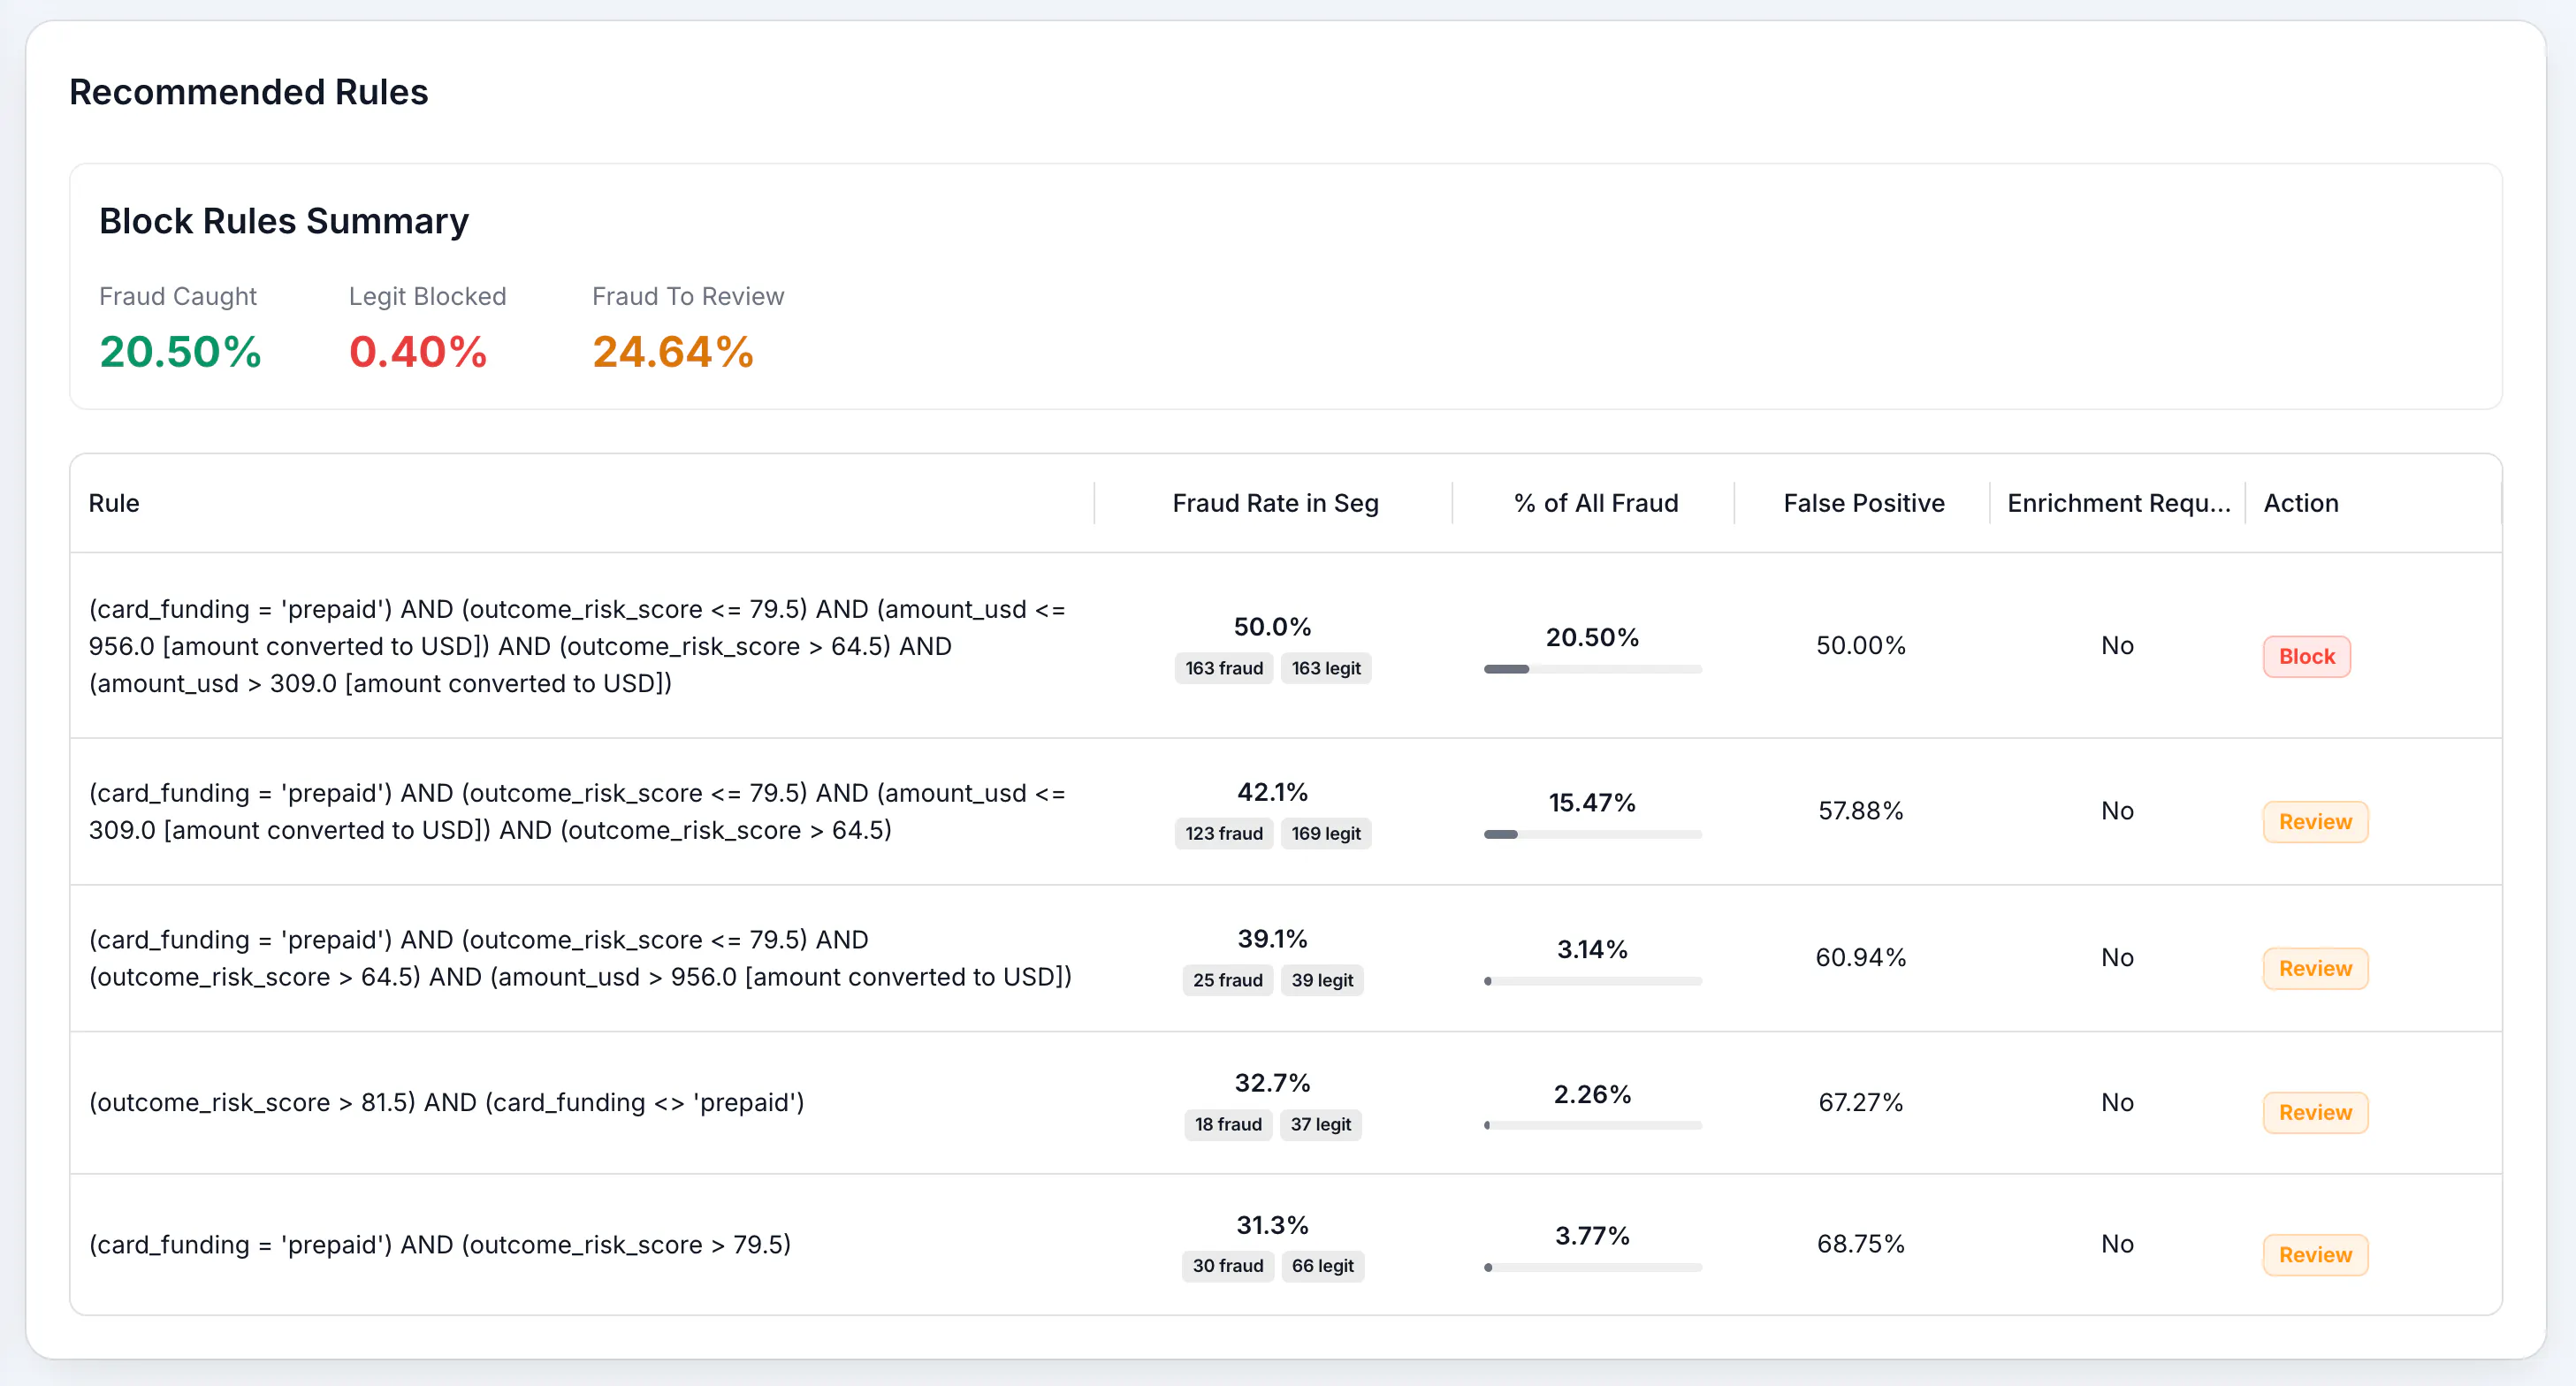Click the 163 legit chip
This screenshot has height=1386, width=2576.
pos(1325,668)
